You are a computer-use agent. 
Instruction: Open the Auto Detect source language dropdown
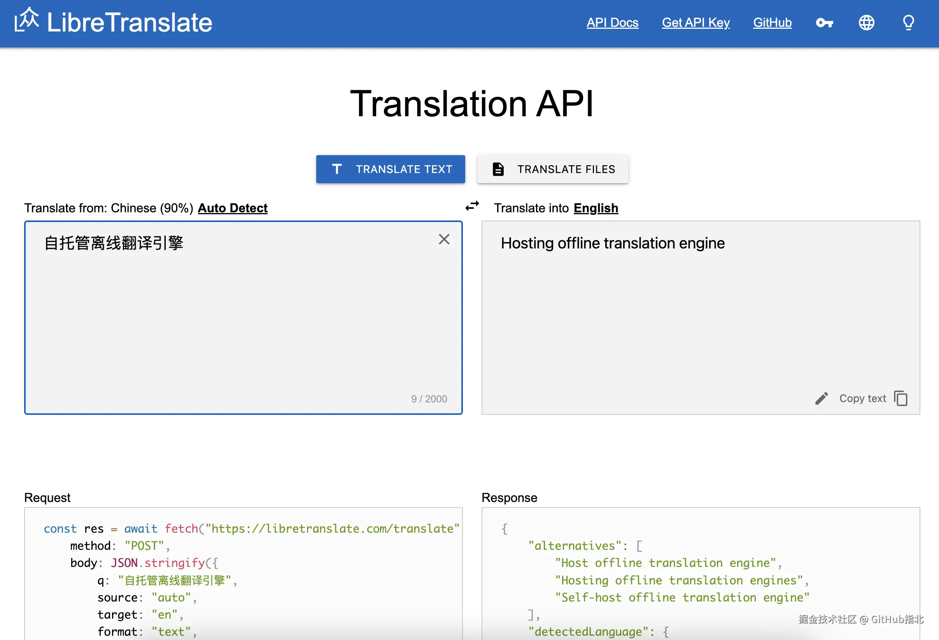[x=232, y=208]
